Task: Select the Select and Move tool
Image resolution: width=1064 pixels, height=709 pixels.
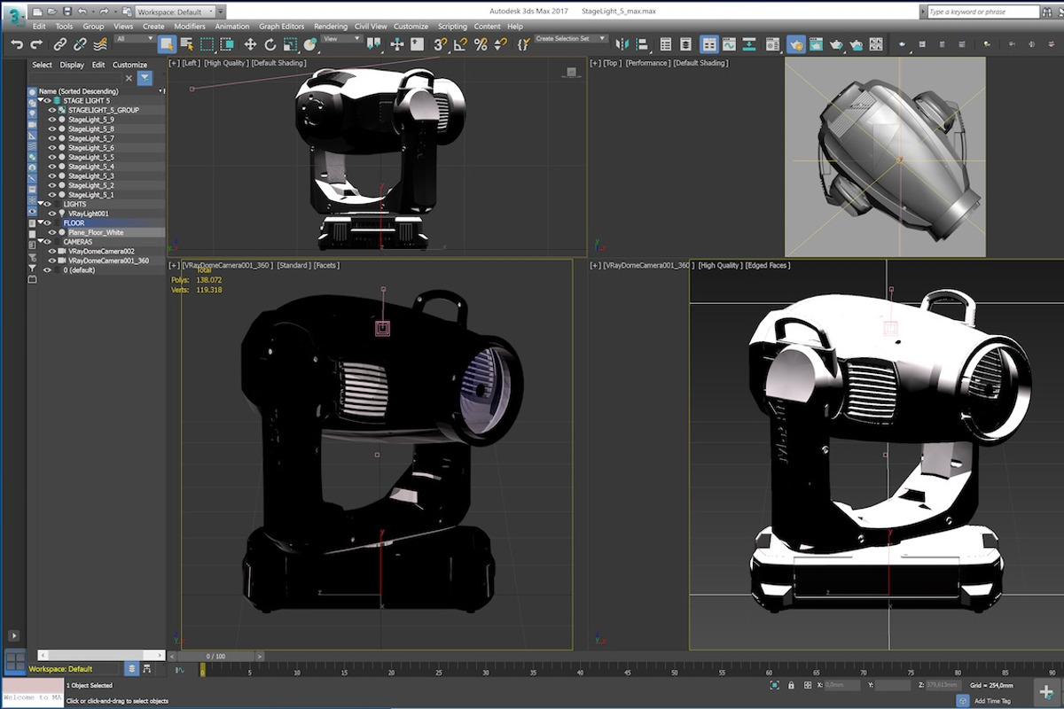Action: point(250,44)
